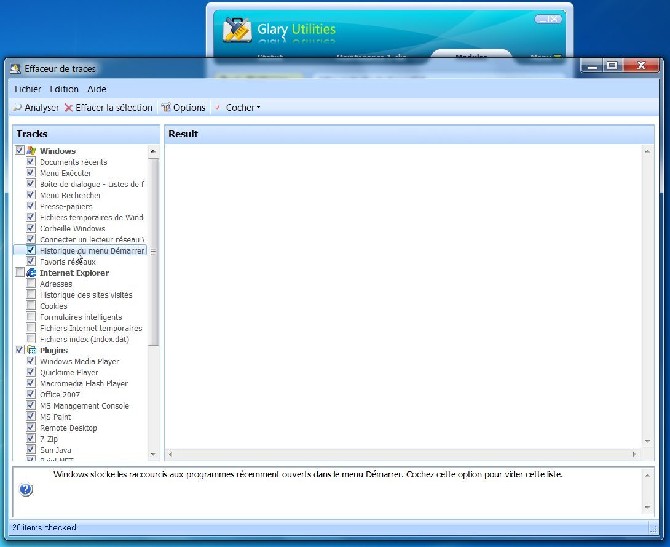
Task: Select Boîte de dialogue - Listes item
Action: pos(92,185)
